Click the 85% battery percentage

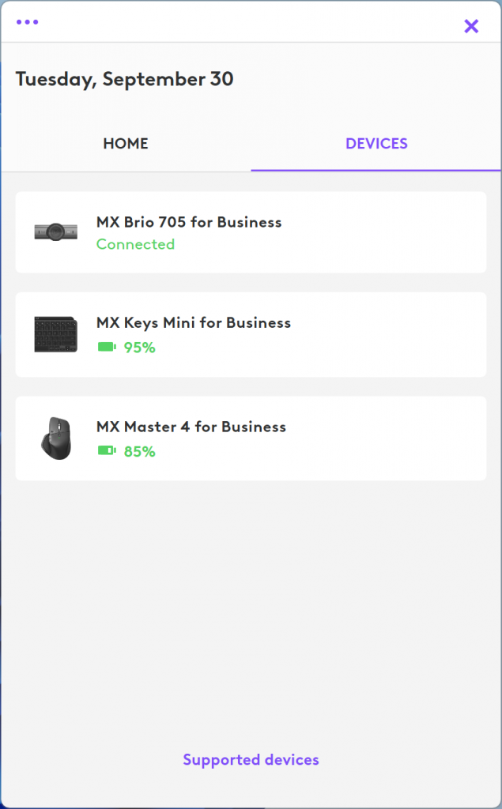tap(140, 451)
